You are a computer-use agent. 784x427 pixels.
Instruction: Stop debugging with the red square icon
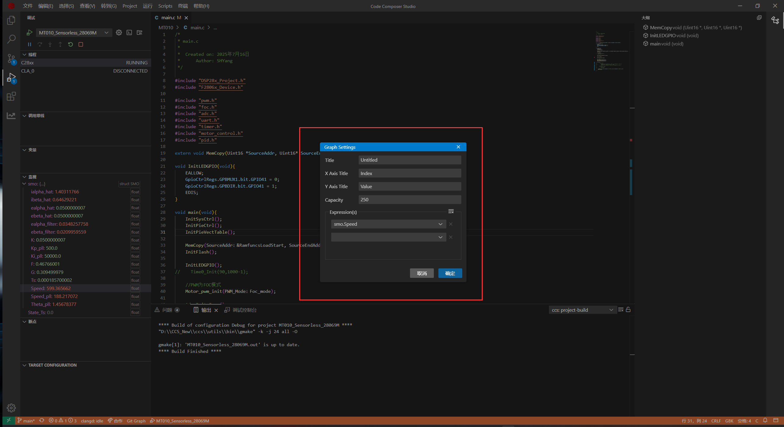81,44
